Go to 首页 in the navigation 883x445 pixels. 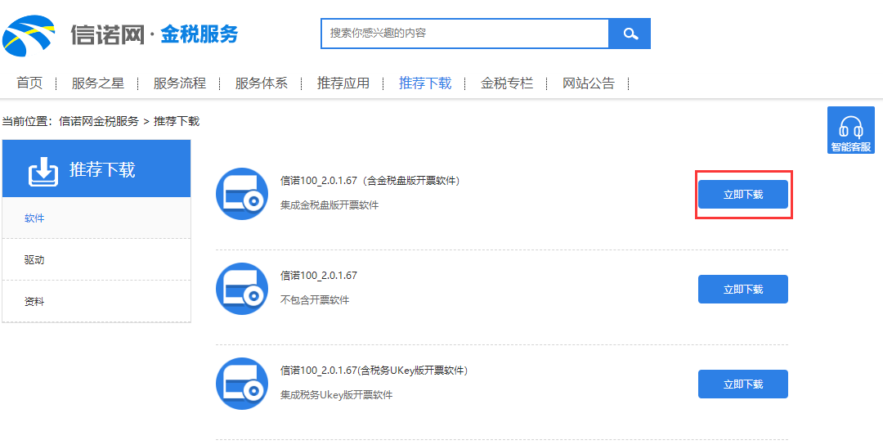29,83
